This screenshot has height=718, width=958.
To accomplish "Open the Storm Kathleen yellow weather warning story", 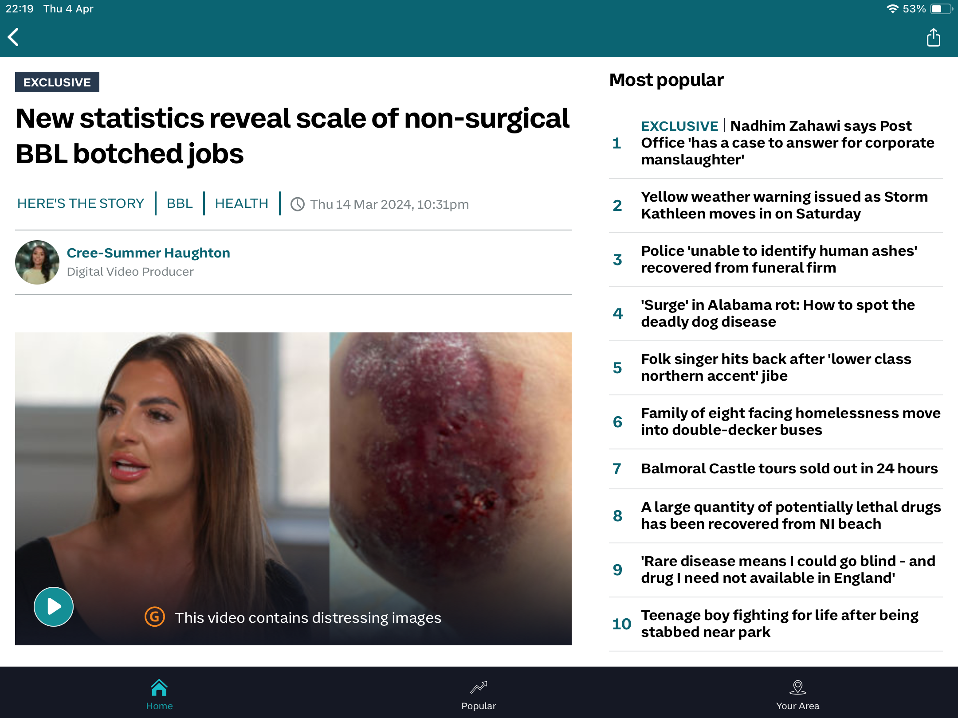I will 776,206.
